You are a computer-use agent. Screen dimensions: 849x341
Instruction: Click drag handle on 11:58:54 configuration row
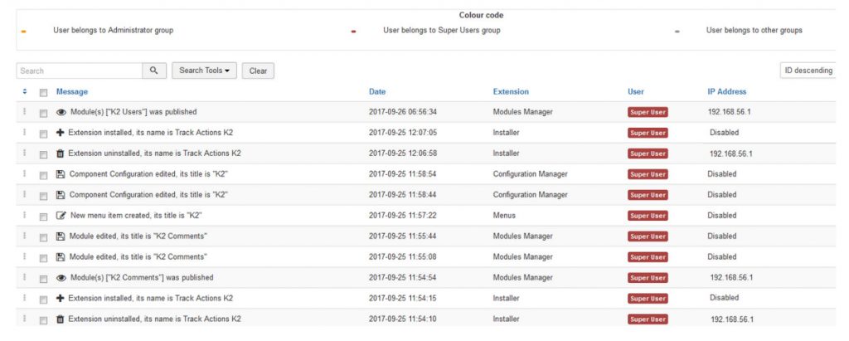24,173
